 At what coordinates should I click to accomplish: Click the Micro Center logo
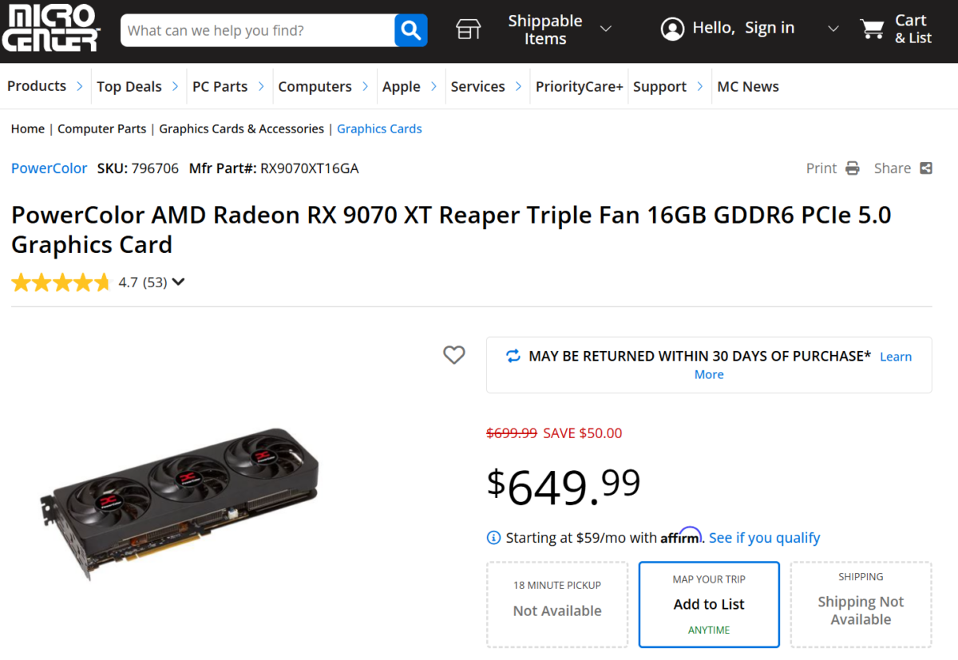[50, 29]
